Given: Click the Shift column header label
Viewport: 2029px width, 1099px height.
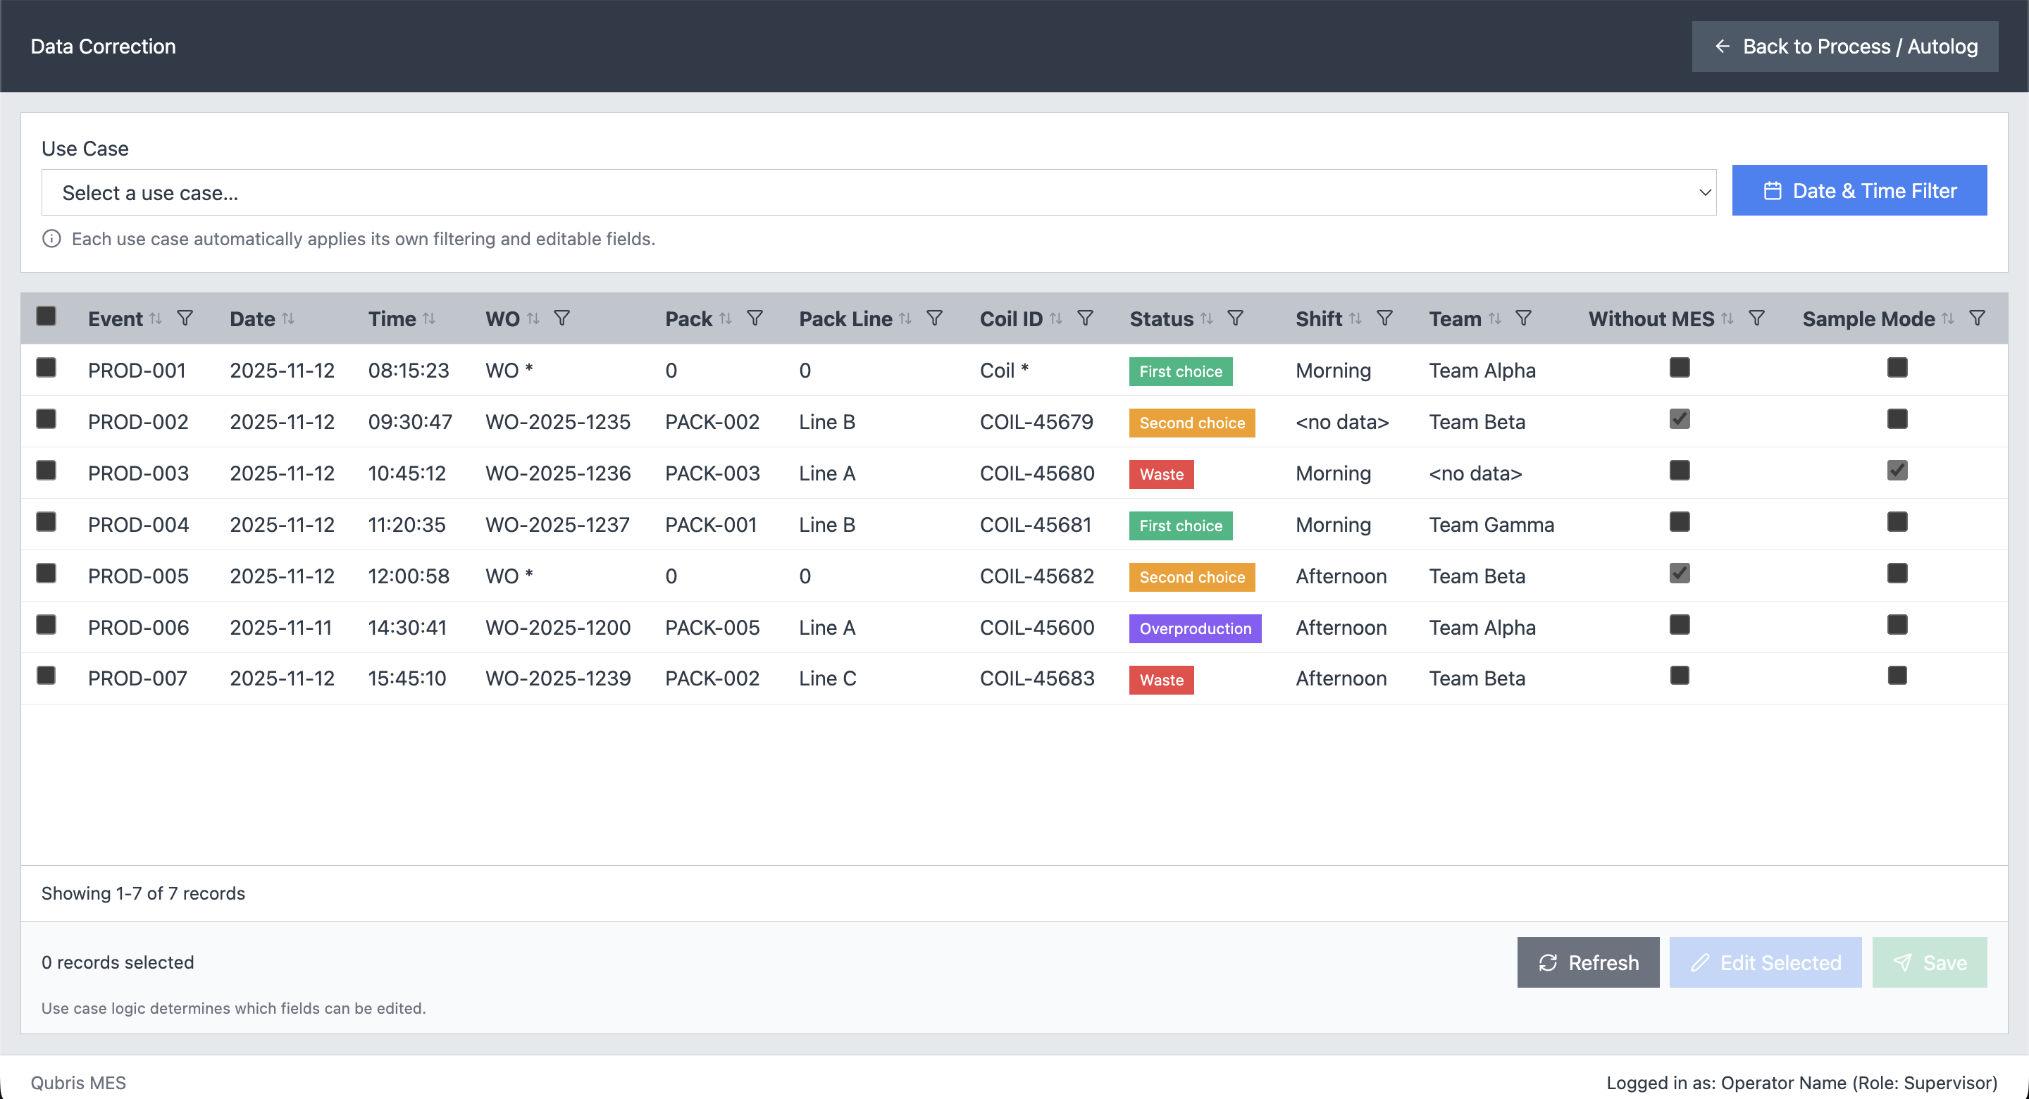Looking at the screenshot, I should coord(1319,319).
